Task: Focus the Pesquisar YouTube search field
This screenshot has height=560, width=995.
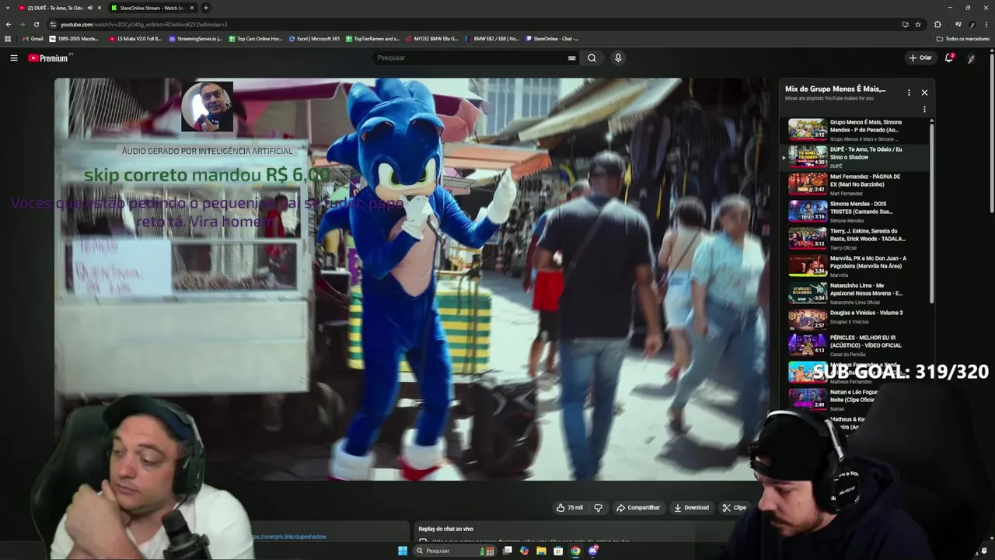Action: tap(476, 58)
